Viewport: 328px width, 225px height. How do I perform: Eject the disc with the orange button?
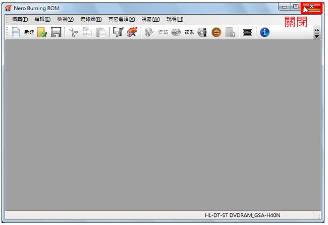(x=216, y=32)
